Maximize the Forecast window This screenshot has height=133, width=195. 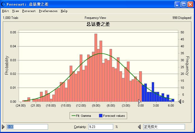point(184,4)
